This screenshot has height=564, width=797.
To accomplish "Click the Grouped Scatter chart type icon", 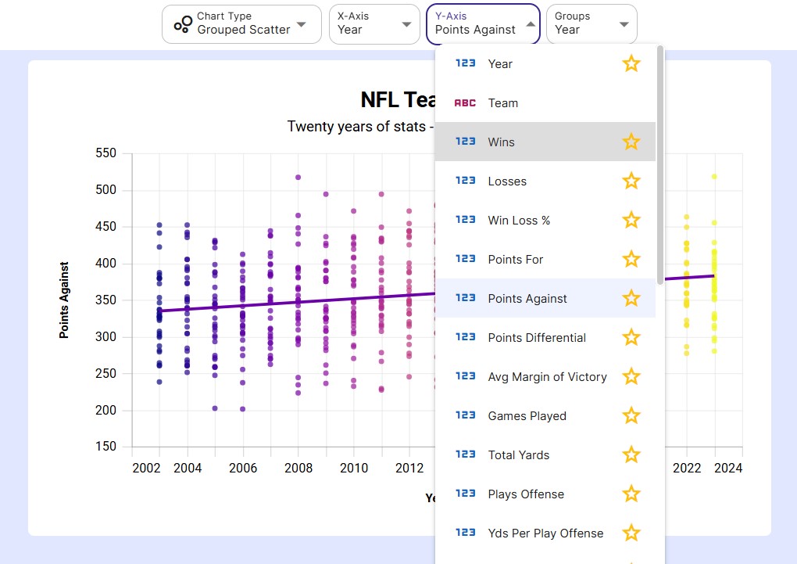I will [183, 24].
